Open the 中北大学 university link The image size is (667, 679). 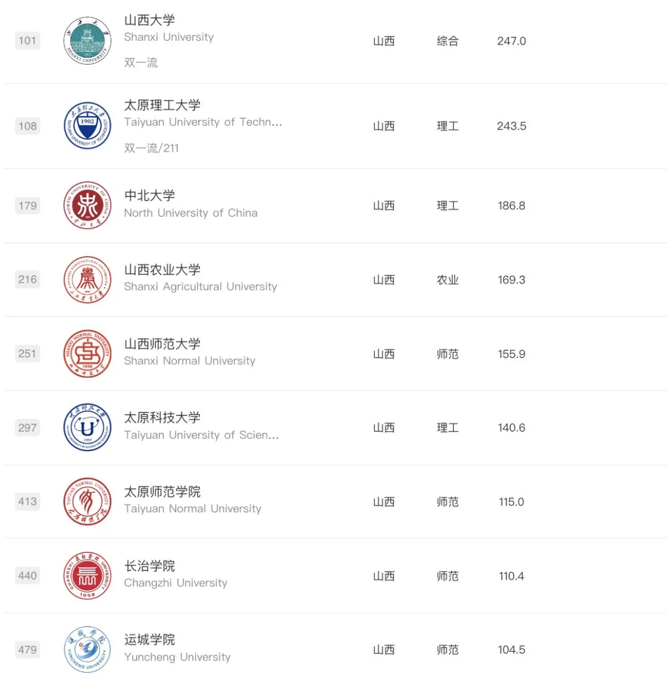tap(149, 195)
